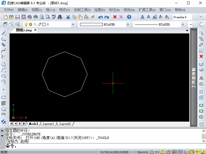The width and height of the screenshot is (206, 154).
Task: Go to the last layout tab
Action: coord(24,123)
